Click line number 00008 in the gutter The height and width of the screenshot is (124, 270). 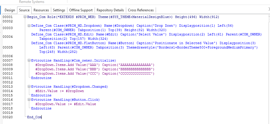(x=8, y=65)
